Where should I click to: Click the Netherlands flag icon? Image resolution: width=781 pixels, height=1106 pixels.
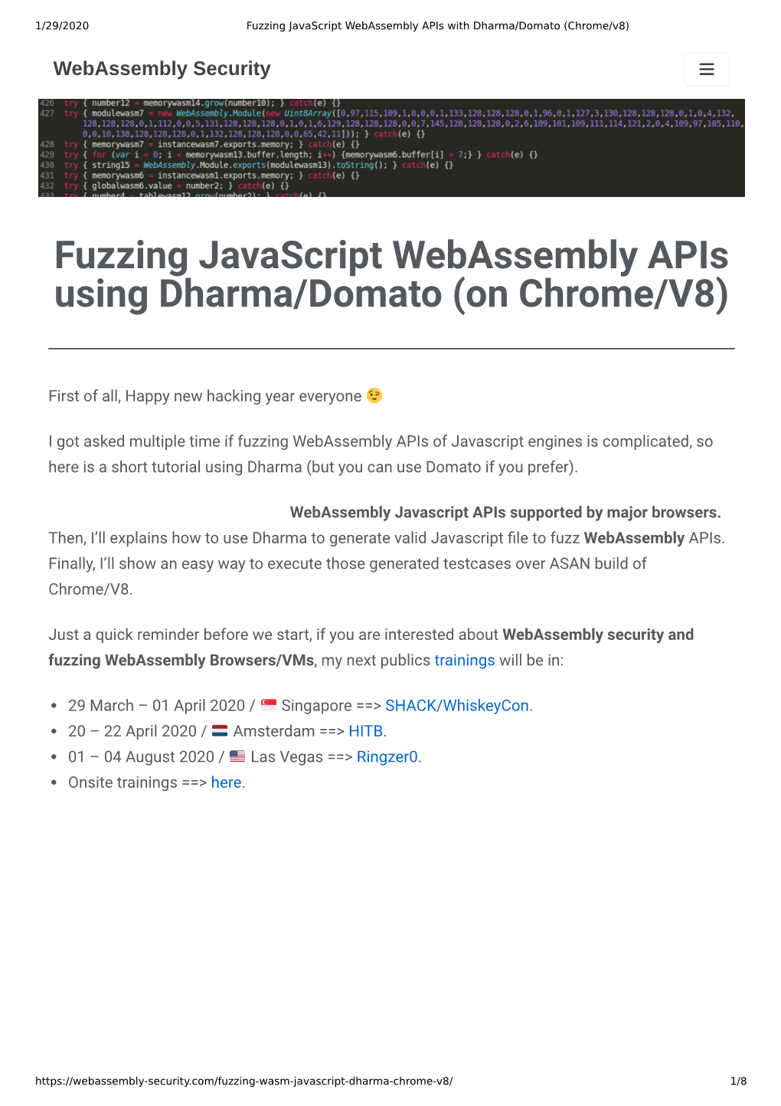click(x=220, y=730)
